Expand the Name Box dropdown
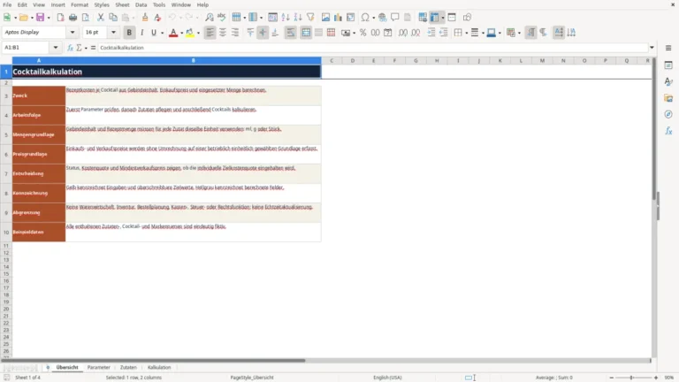 pos(56,48)
